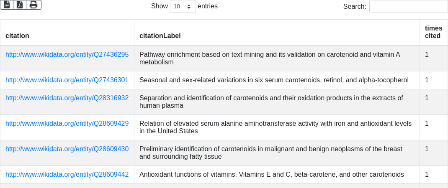
Task: Click the 'Seasonal and sex-related variations' label cell
Action: tap(274, 80)
